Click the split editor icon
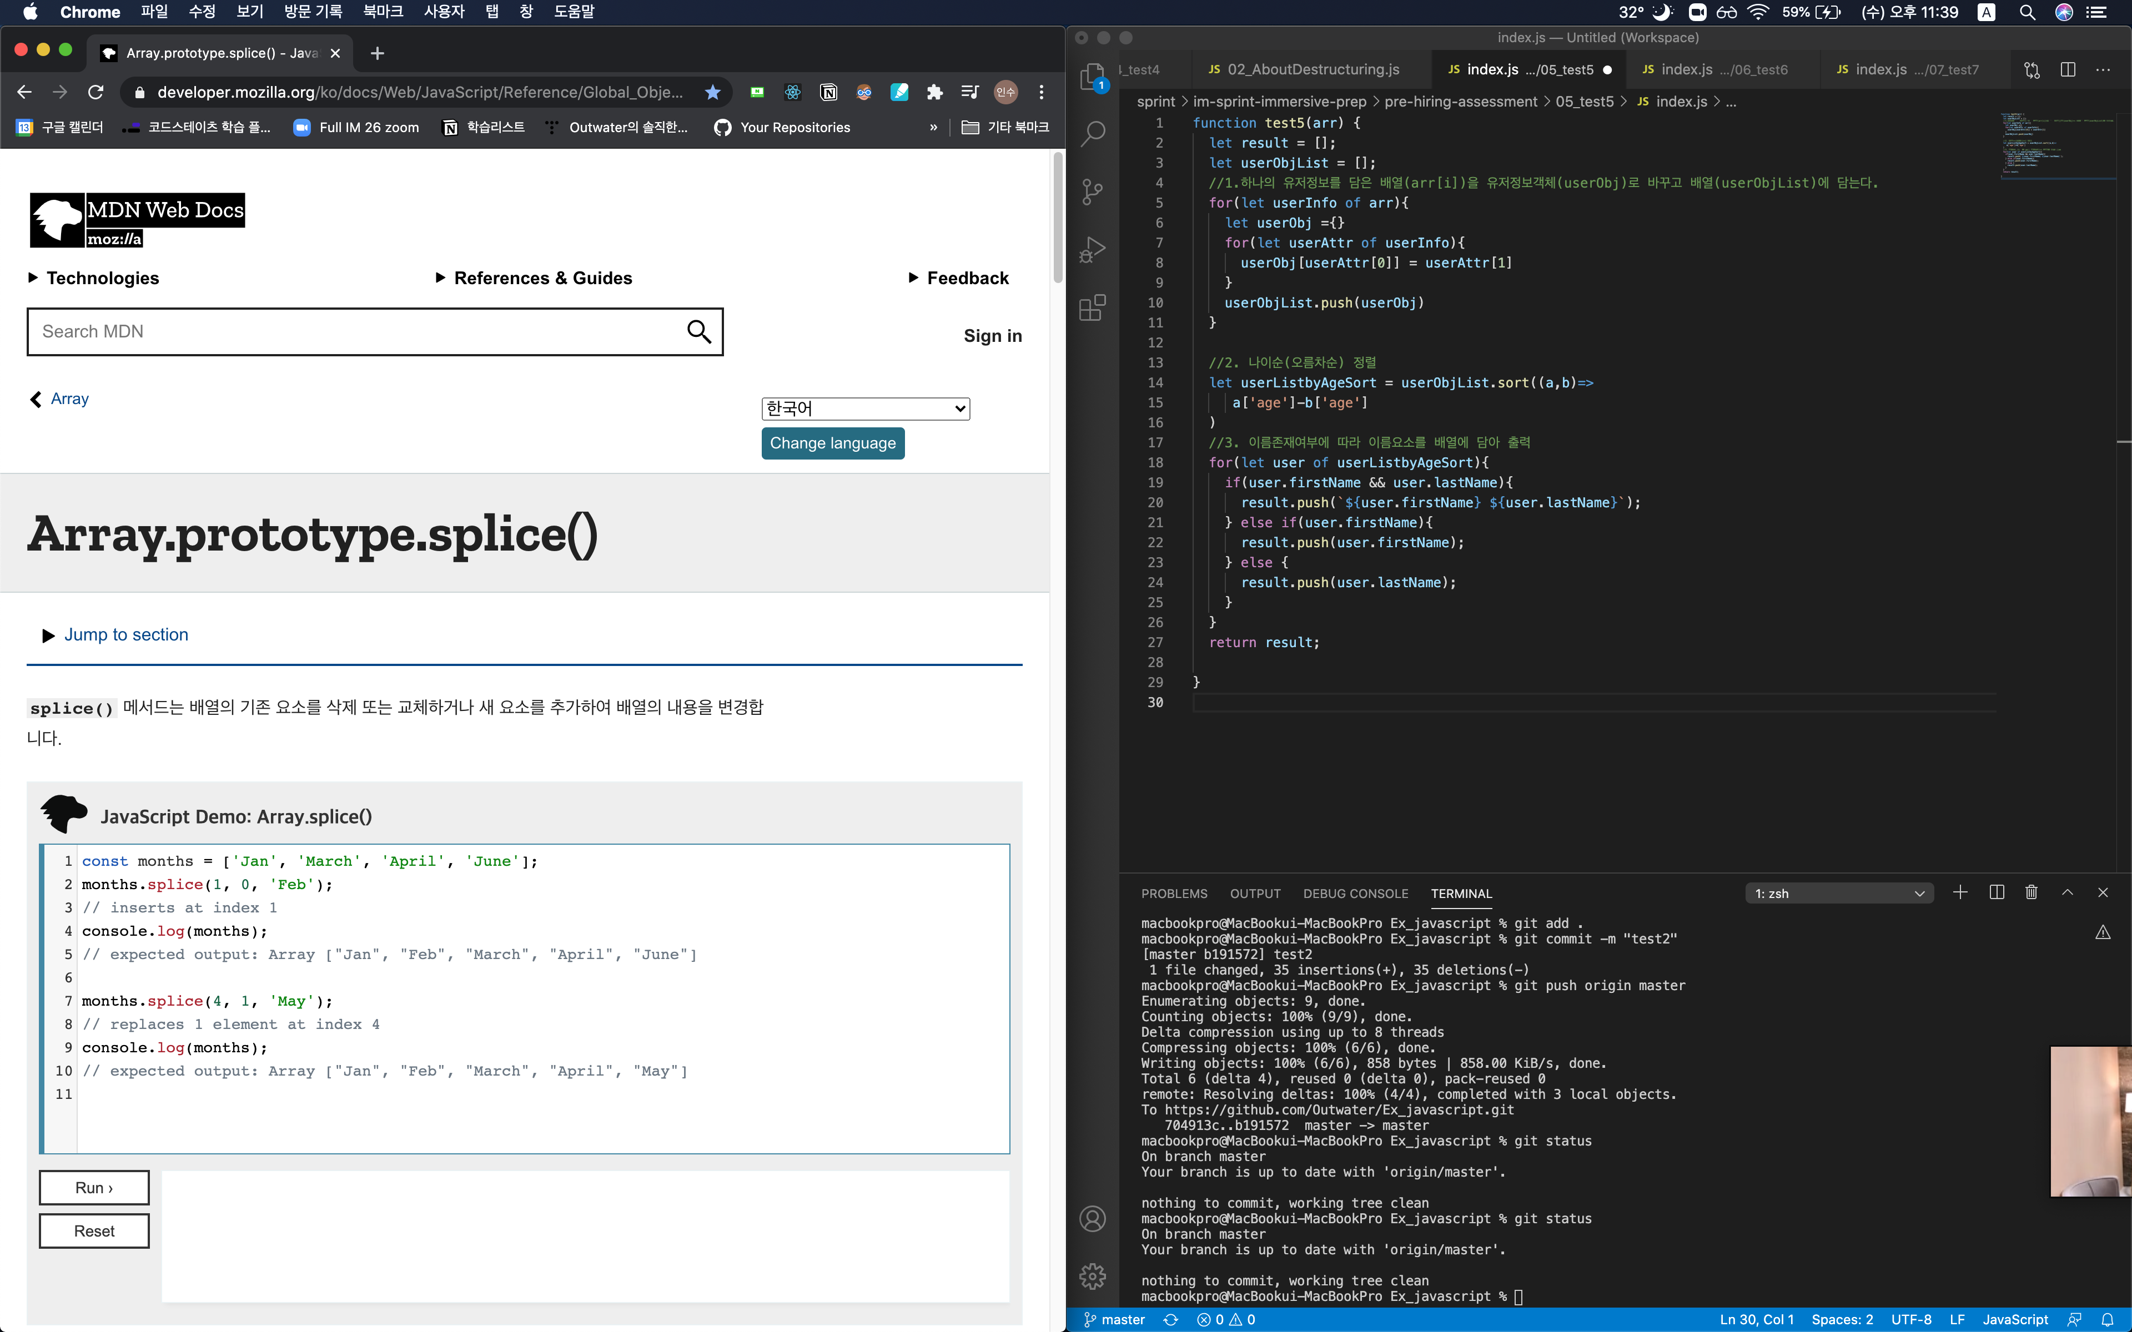This screenshot has width=2132, height=1332. 2068,69
